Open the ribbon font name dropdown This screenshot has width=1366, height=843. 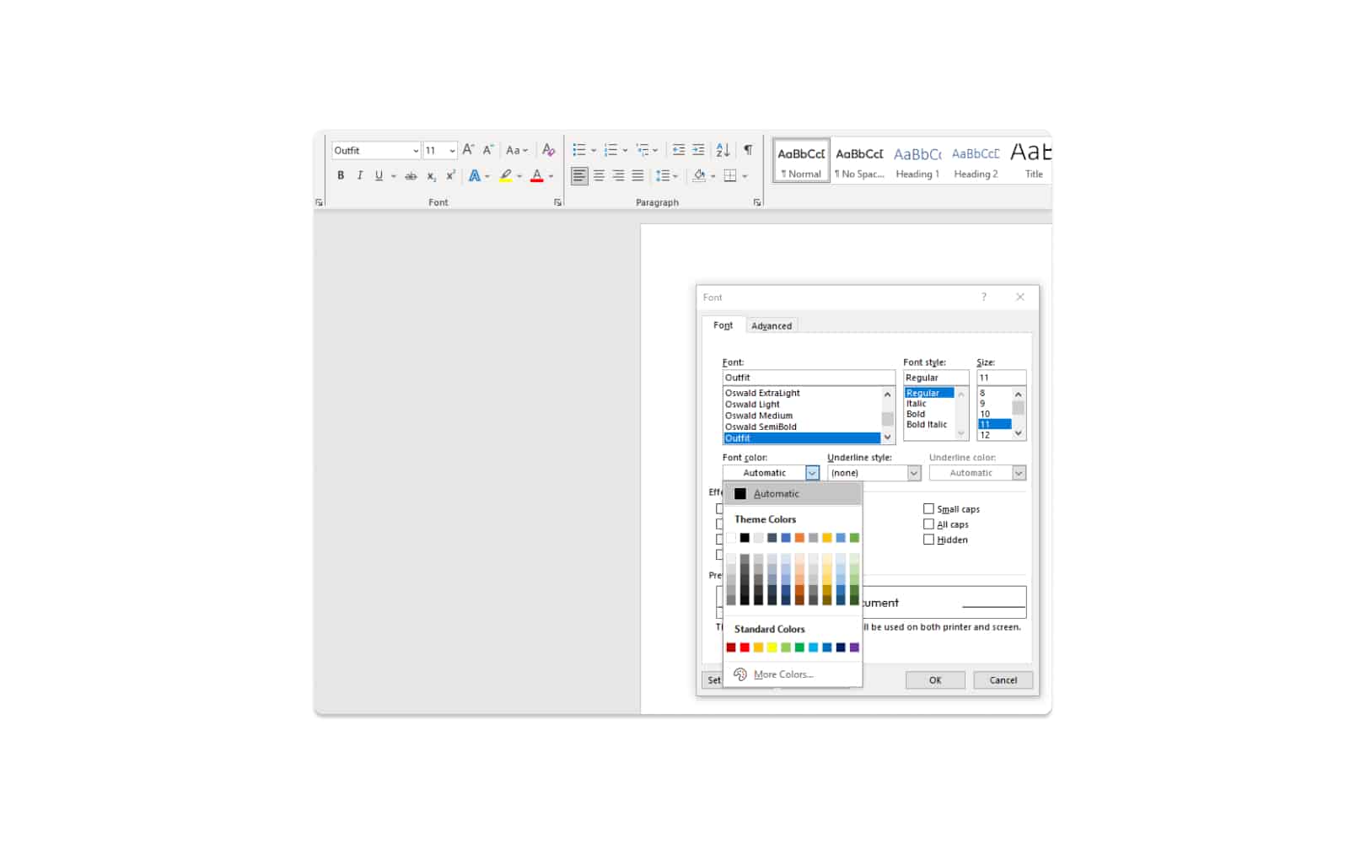coord(416,151)
